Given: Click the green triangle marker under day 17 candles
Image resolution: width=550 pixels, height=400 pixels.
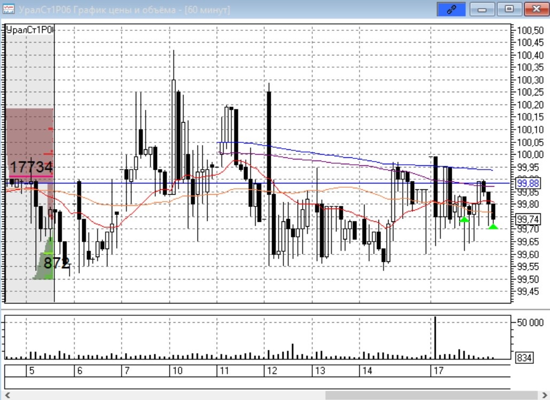Looking at the screenshot, I should pos(464,220).
